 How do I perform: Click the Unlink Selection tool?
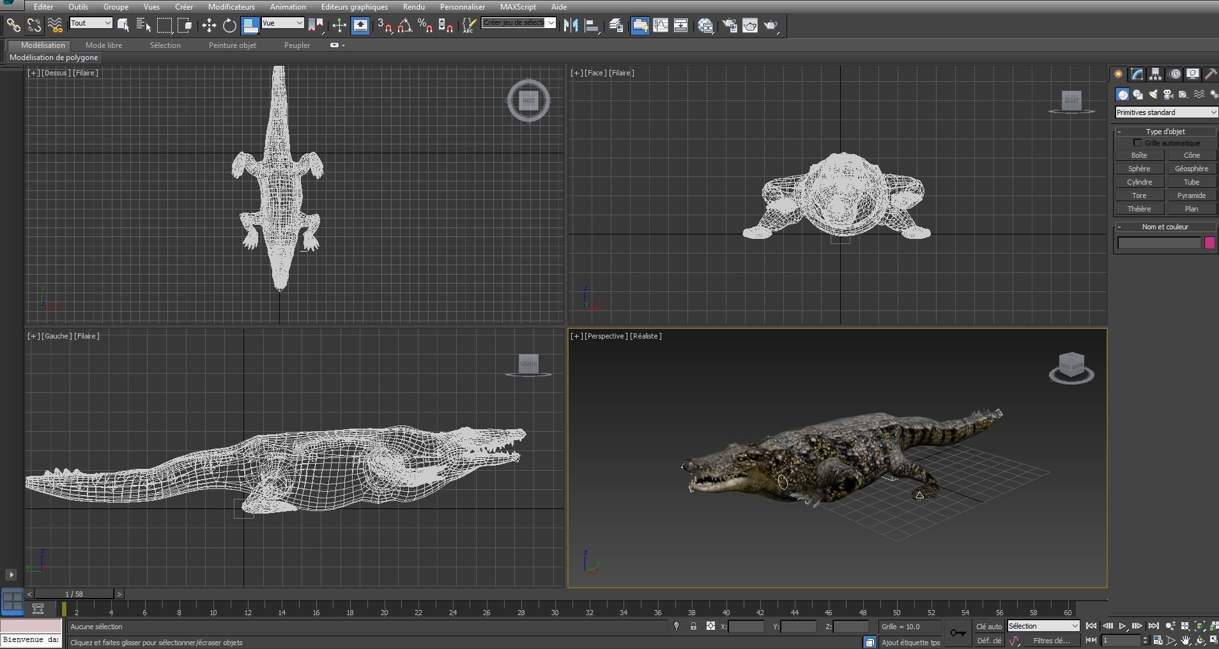pos(34,26)
